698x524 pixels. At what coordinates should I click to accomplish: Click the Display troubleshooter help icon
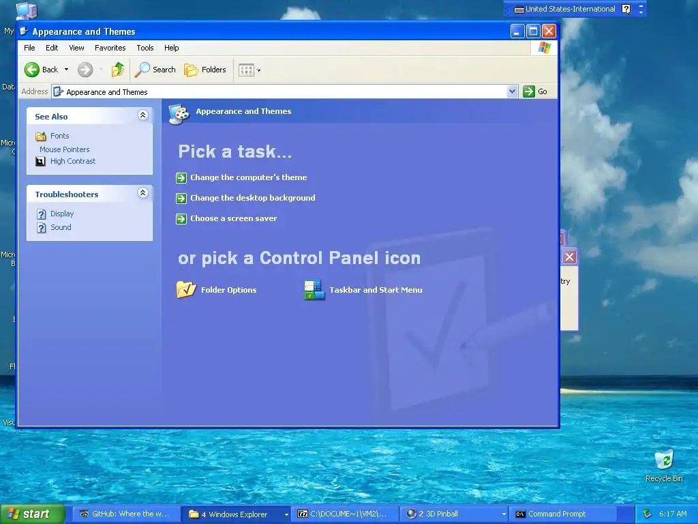click(x=42, y=214)
